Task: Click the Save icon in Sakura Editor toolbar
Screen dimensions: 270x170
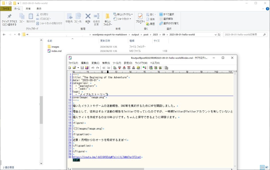Action: (82, 68)
